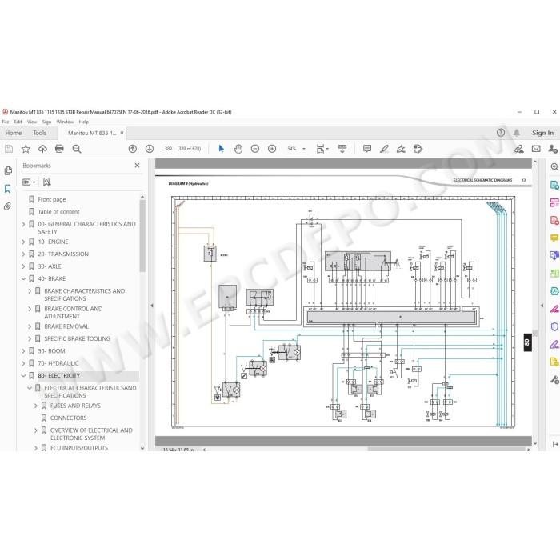
Task: Open the find text search tool
Action: (77, 149)
